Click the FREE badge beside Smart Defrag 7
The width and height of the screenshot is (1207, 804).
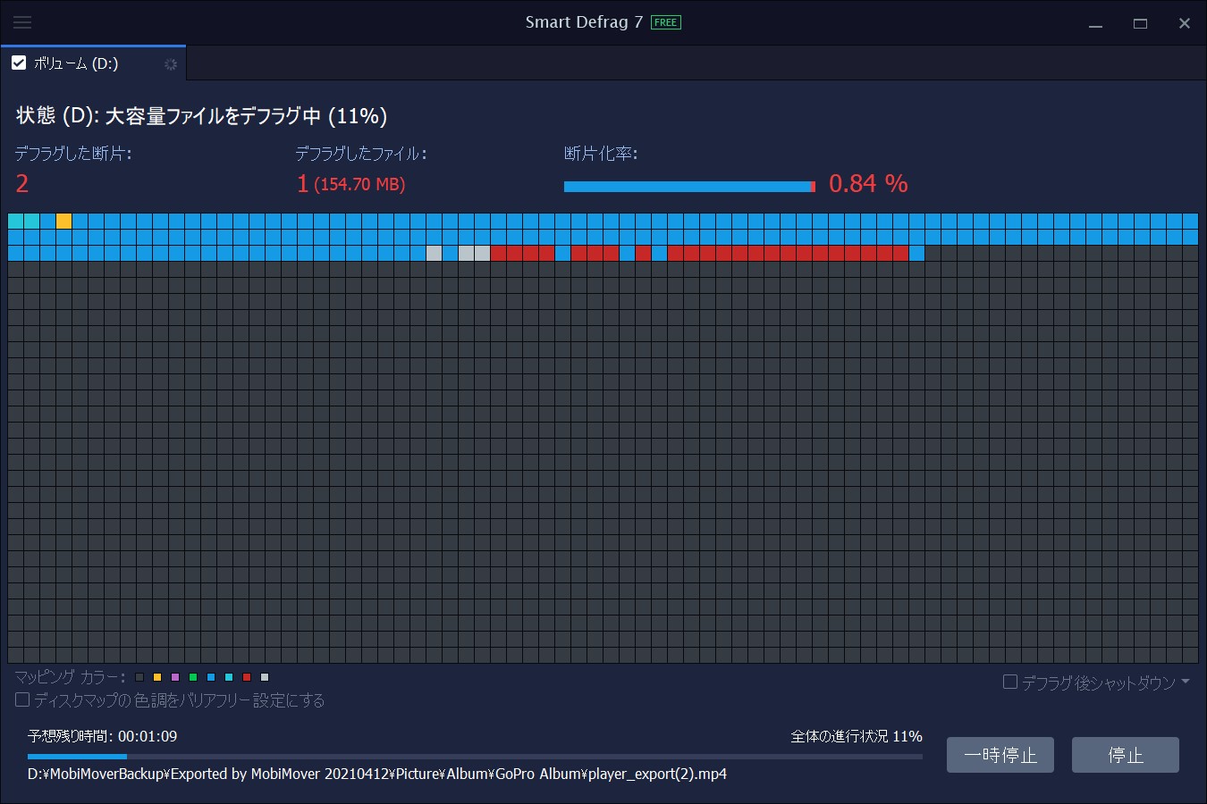click(664, 22)
